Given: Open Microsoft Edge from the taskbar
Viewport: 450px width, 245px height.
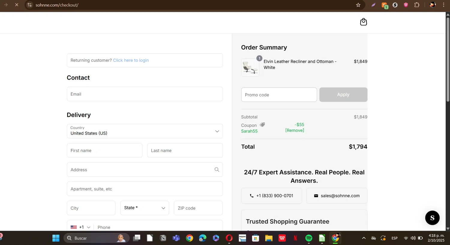Looking at the screenshot, I should pyautogui.click(x=203, y=238).
